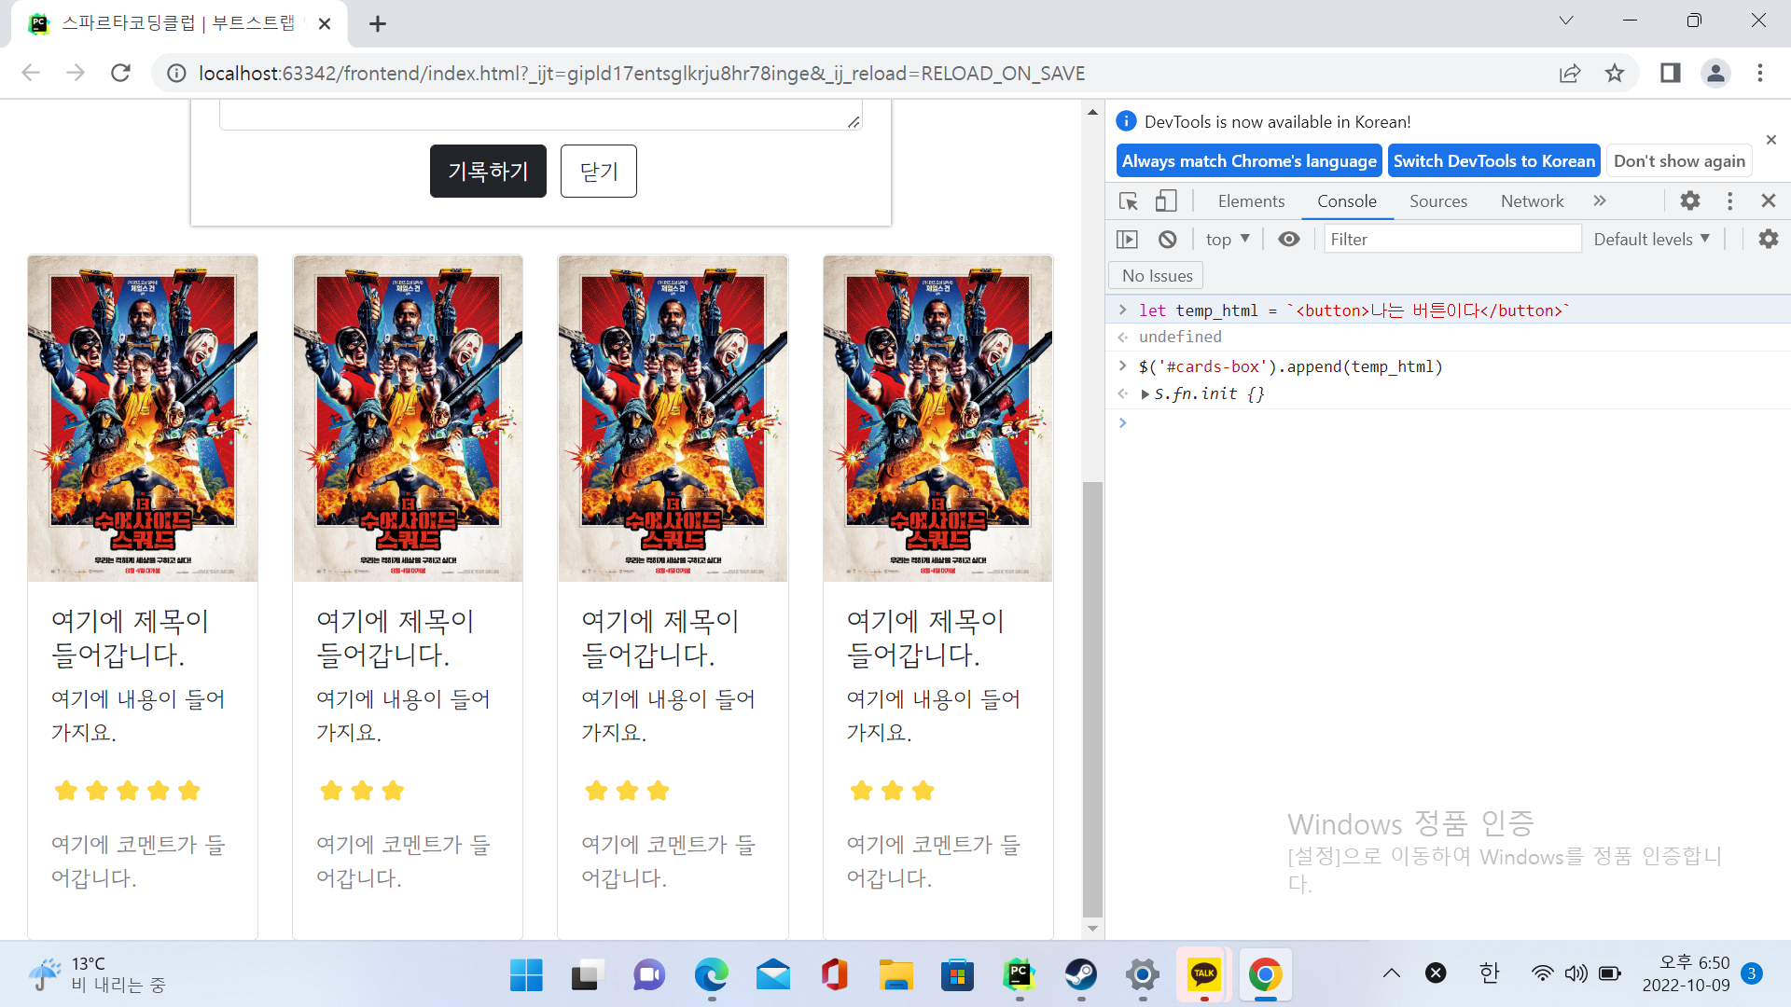Open the tab search chevron
The height and width of the screenshot is (1007, 1791).
click(x=1566, y=21)
